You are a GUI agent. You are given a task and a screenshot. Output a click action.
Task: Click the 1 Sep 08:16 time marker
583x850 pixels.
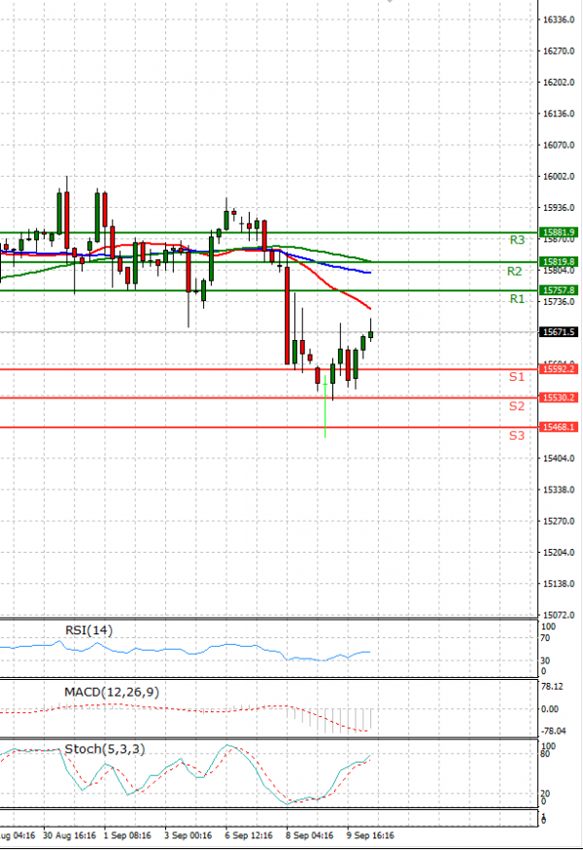point(126,834)
